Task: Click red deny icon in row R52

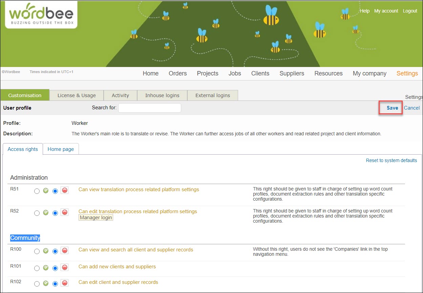Action: pyautogui.click(x=65, y=212)
